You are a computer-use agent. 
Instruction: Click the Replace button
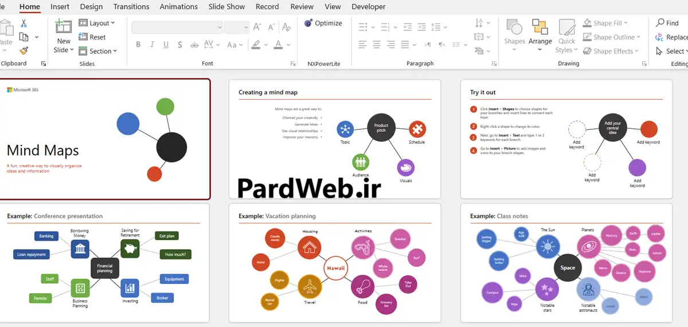coord(672,37)
